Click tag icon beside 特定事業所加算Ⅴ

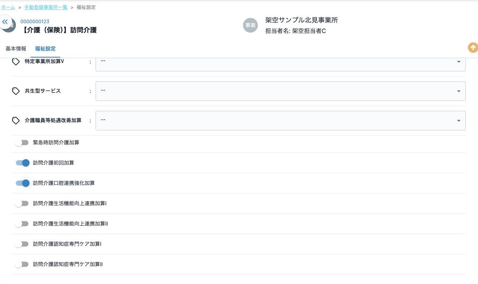click(x=16, y=62)
